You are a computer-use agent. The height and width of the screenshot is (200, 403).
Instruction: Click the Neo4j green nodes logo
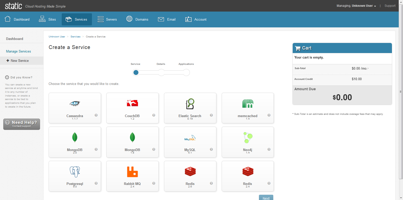pyautogui.click(x=248, y=137)
